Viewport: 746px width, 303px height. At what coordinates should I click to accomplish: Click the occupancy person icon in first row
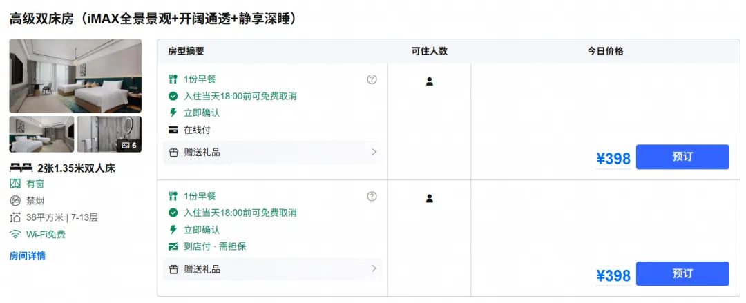click(x=429, y=81)
